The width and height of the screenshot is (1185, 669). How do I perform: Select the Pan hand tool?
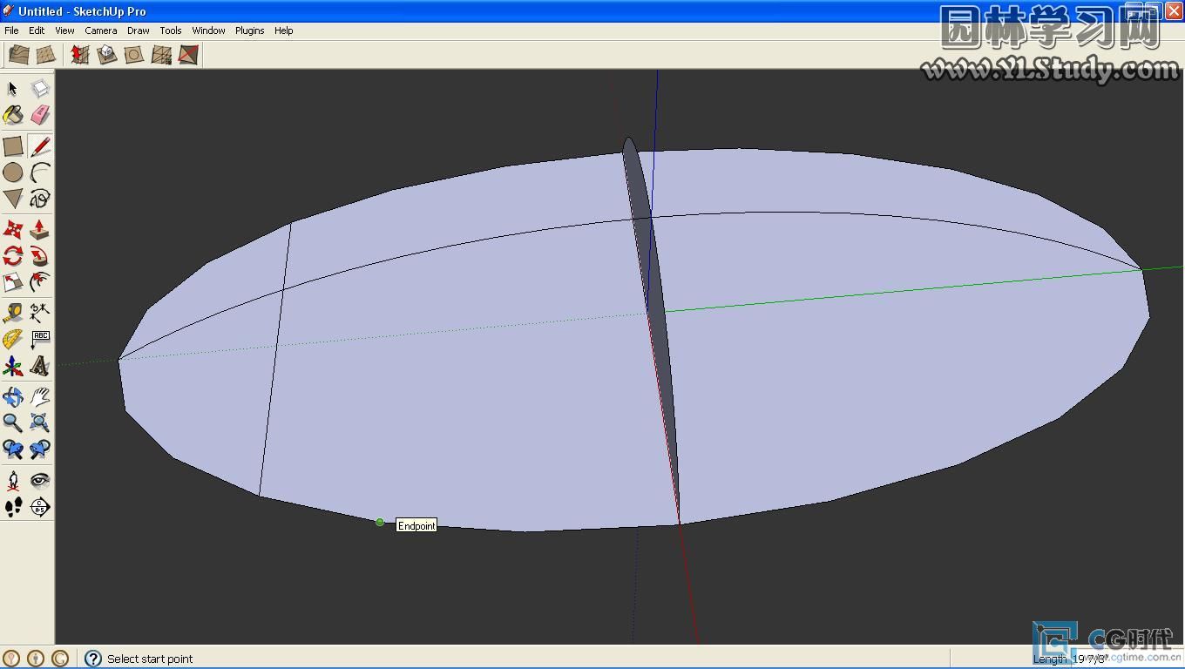point(40,397)
